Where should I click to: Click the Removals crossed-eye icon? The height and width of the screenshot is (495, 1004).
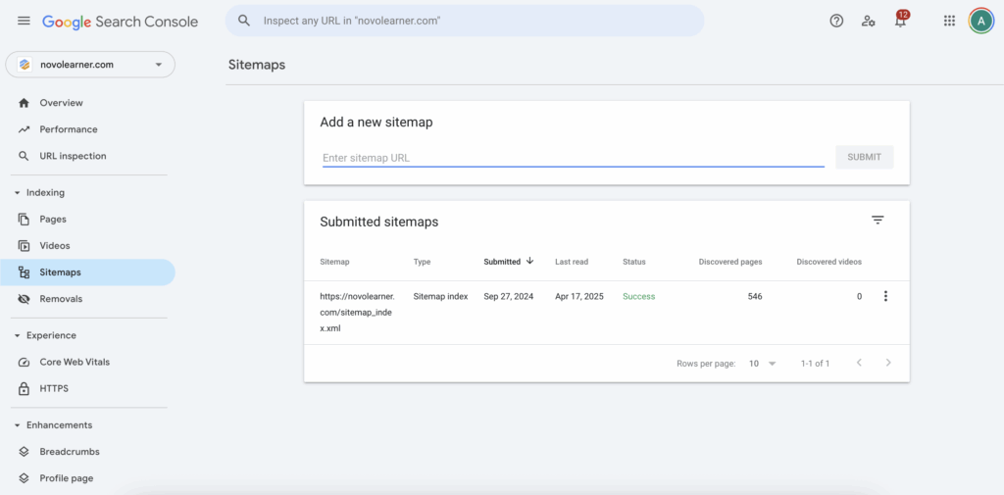click(24, 298)
